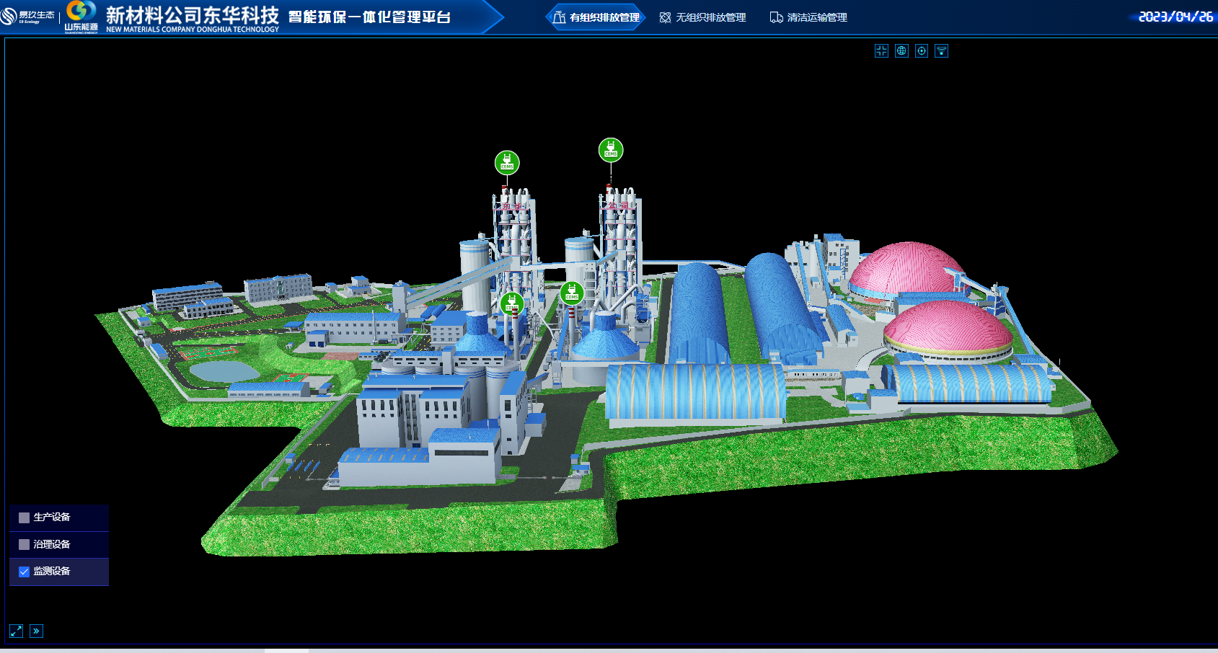Click the lower-left CEMS marker near blue cone
Image resolution: width=1218 pixels, height=653 pixels.
[511, 303]
